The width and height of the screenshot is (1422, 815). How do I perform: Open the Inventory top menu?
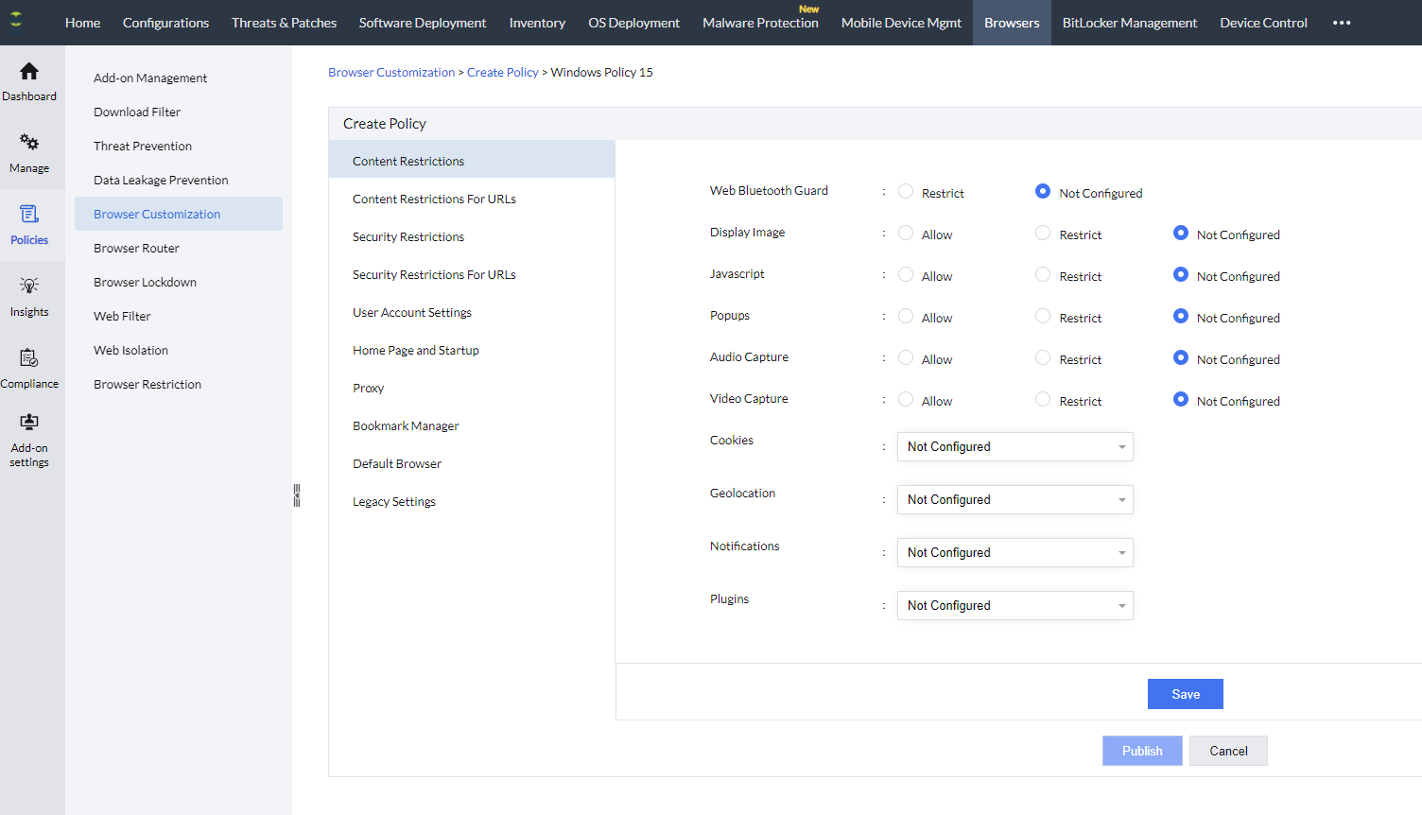click(x=537, y=23)
